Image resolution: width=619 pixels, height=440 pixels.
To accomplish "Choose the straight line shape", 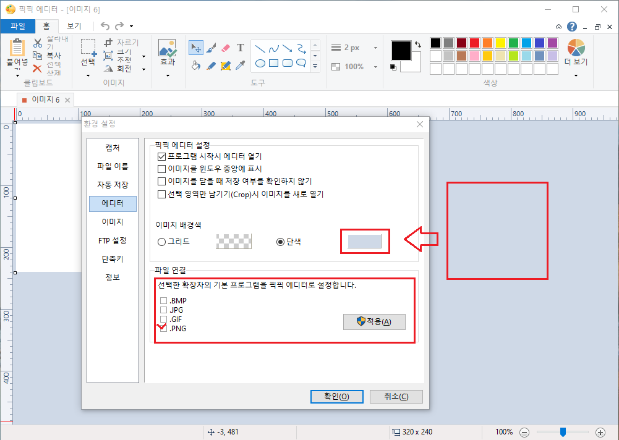I will pos(260,49).
